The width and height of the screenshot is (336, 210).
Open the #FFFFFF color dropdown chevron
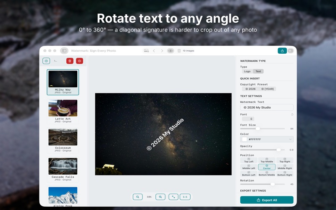pos(290,139)
